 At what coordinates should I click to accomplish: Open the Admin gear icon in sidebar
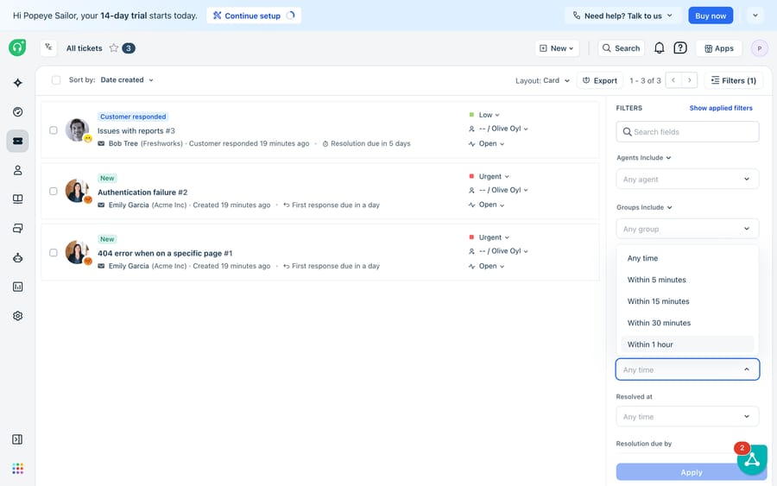18,316
